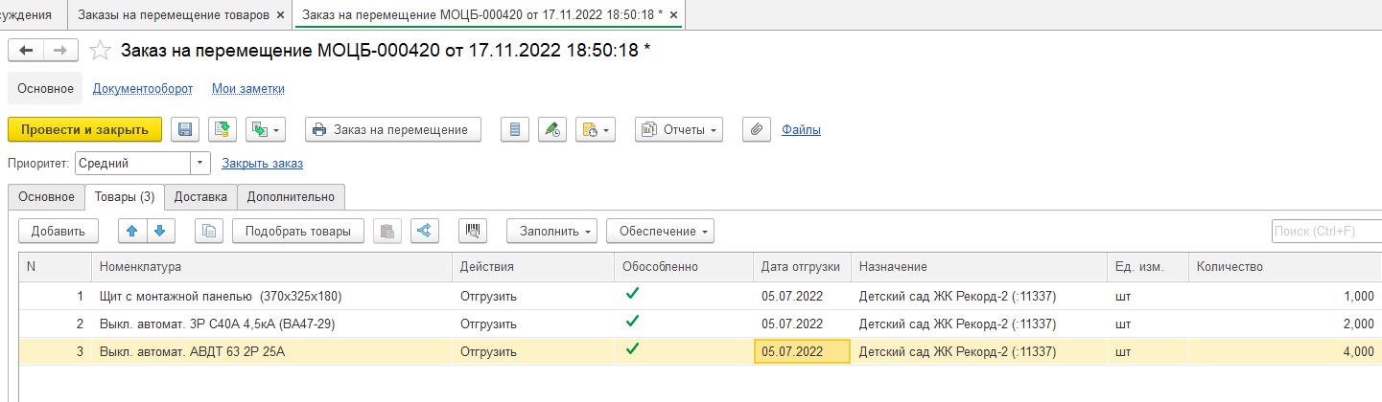Click the paperclip attachments icon
Image resolution: width=1382 pixels, height=402 pixels.
tap(757, 129)
